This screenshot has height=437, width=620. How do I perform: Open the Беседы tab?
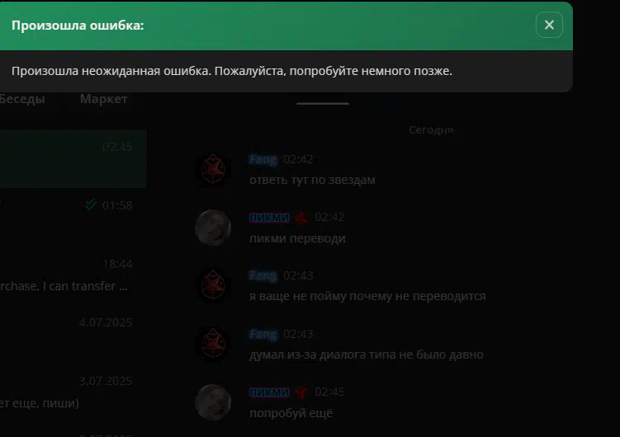[21, 99]
